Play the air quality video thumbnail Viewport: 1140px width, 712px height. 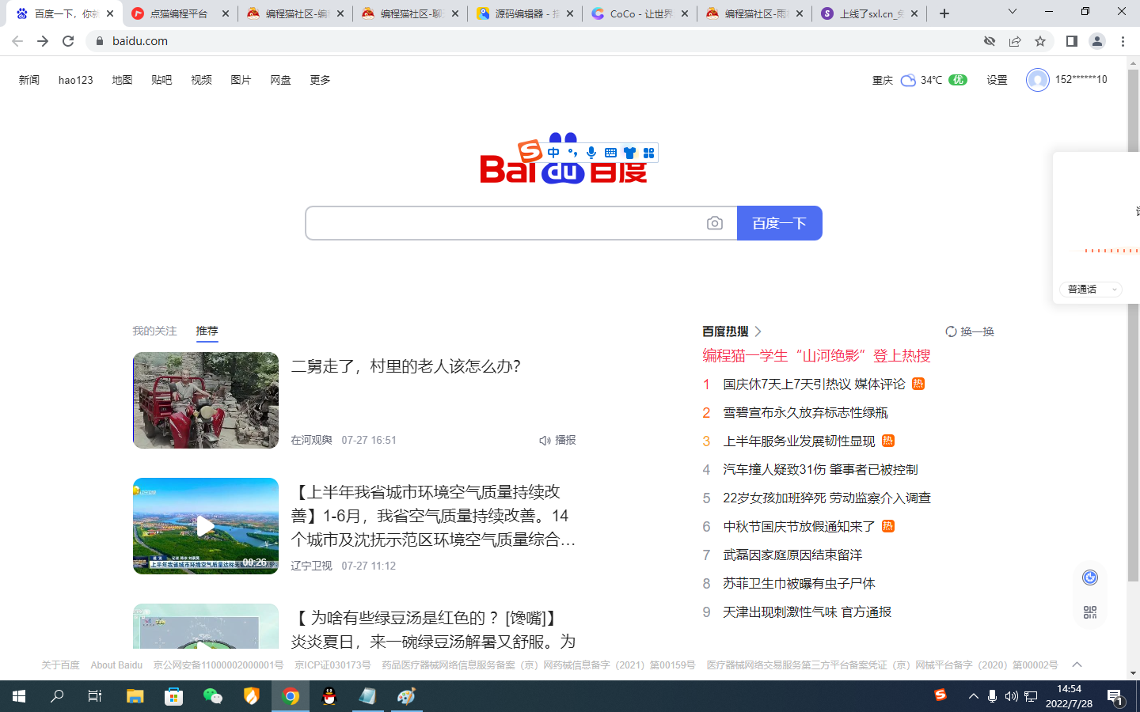pos(206,526)
